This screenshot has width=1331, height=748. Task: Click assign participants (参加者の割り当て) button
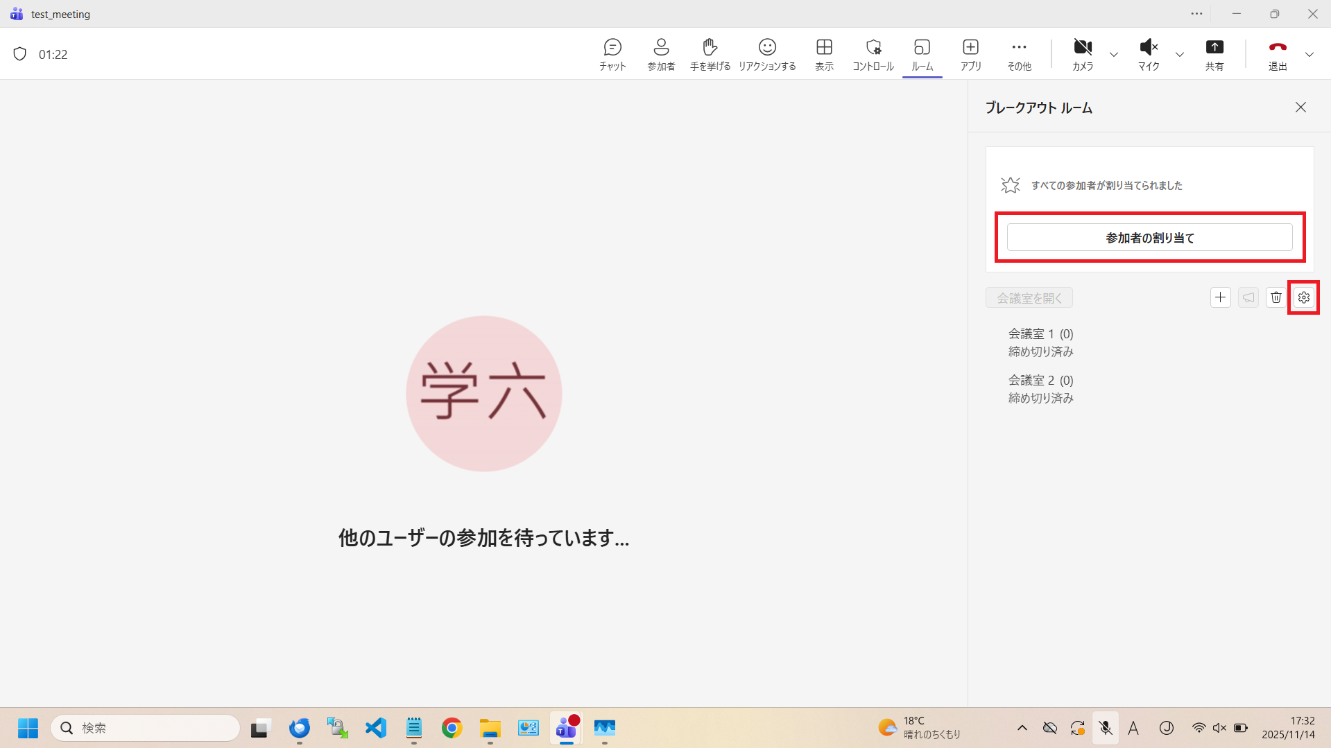1149,238
